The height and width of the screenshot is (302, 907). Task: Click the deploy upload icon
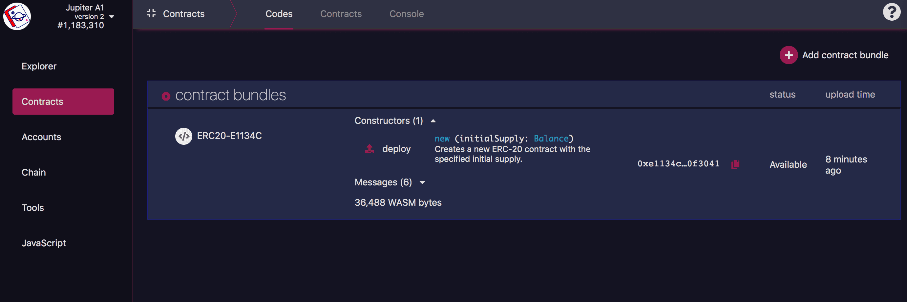click(369, 149)
